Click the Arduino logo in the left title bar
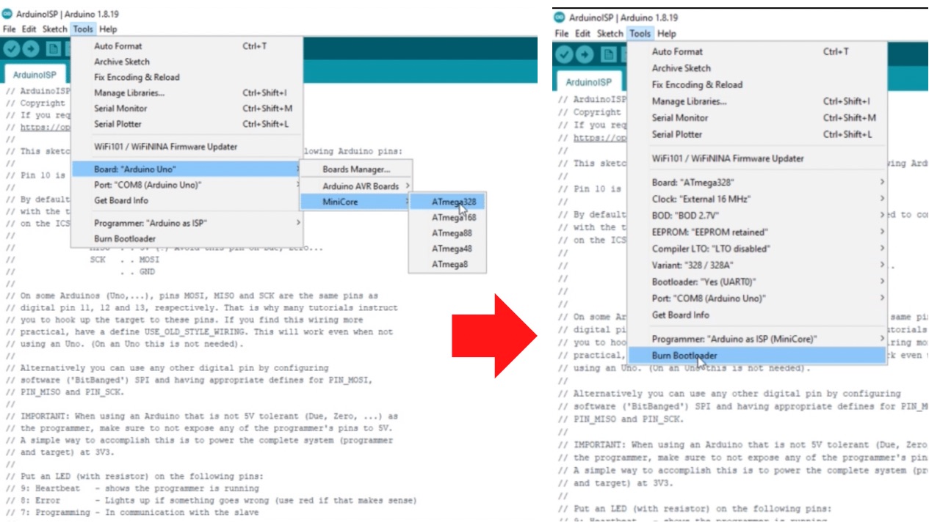 point(8,15)
